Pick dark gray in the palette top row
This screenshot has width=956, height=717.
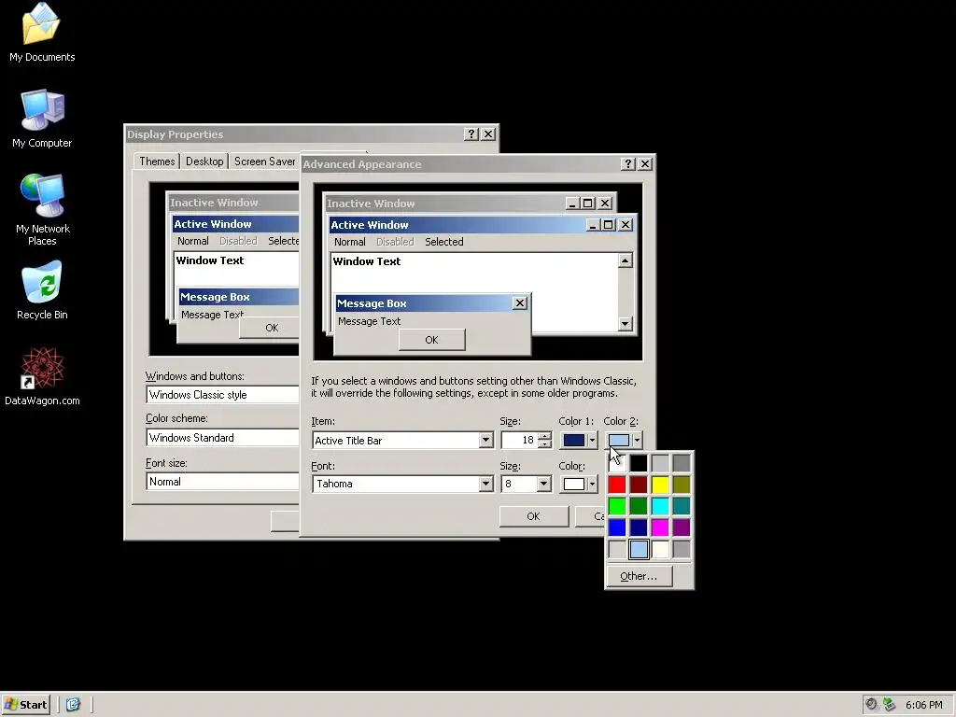coord(681,463)
